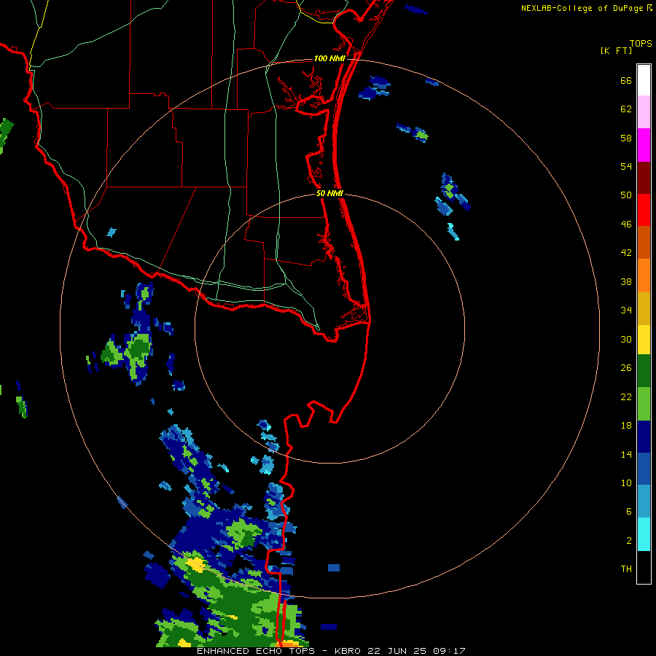Click the light blue 14 kft legend swatch
The image size is (656, 656).
[644, 501]
